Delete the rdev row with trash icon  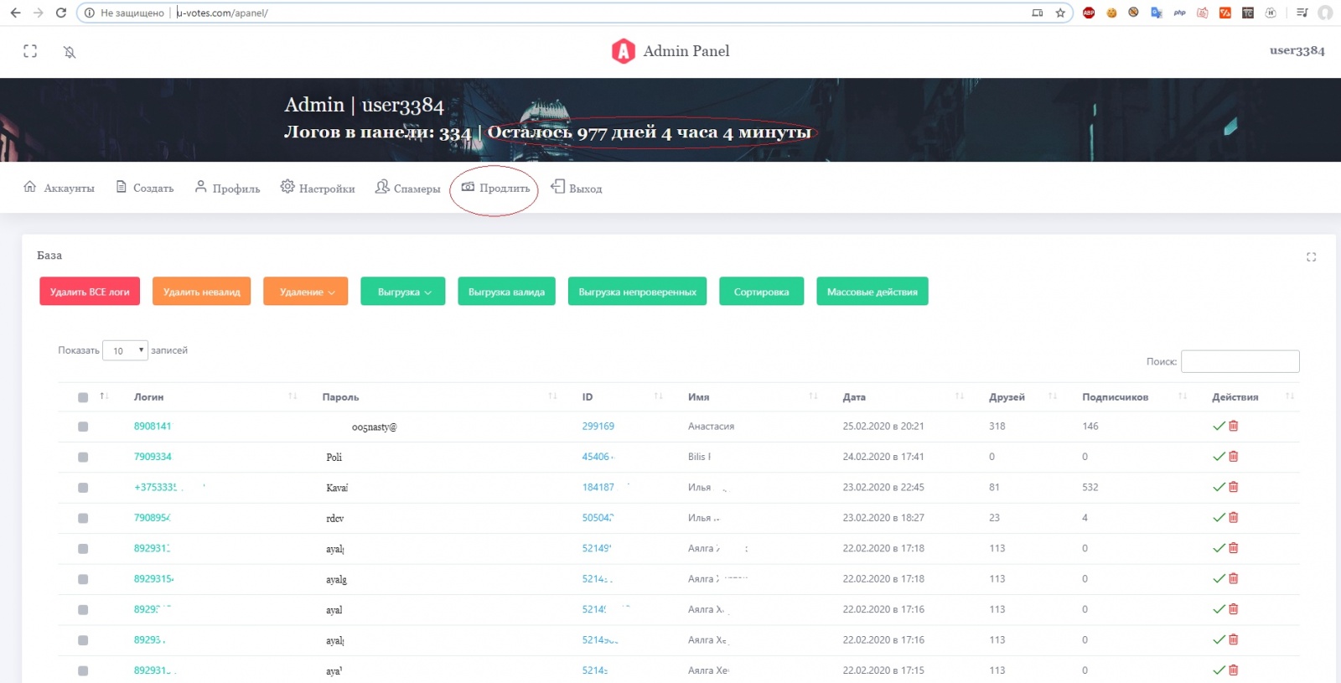(x=1234, y=518)
